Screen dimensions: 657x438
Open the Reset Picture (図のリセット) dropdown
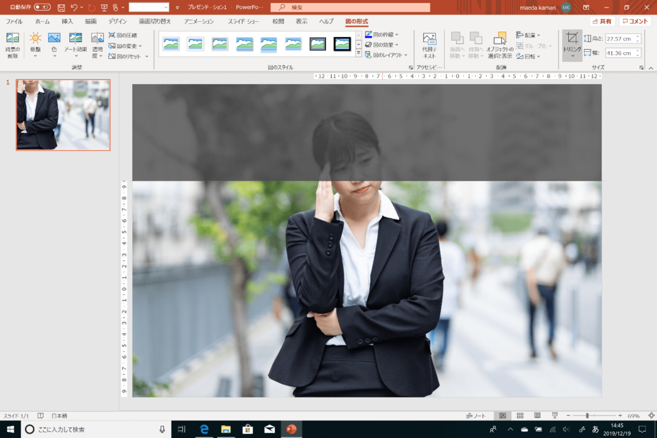(x=128, y=56)
